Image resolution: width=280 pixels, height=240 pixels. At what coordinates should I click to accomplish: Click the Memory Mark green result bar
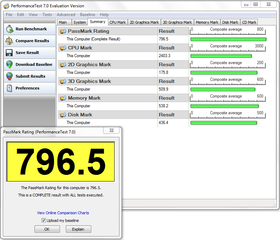pos(225,106)
